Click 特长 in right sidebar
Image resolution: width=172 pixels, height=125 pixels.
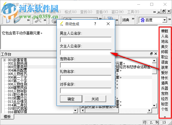click(x=164, y=78)
